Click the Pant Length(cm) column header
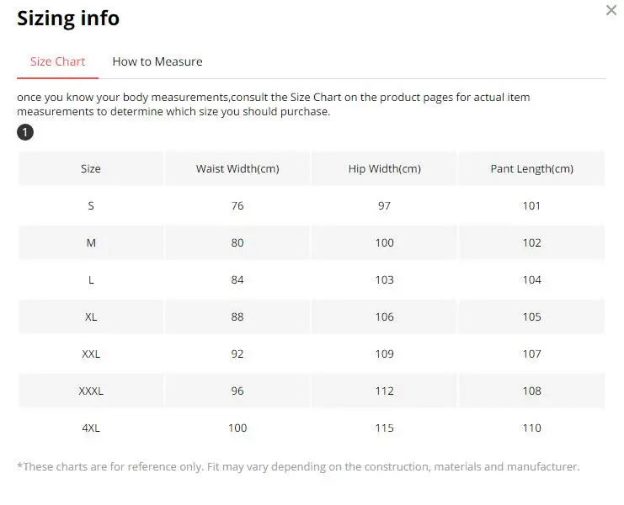This screenshot has height=505, width=624. pos(531,168)
